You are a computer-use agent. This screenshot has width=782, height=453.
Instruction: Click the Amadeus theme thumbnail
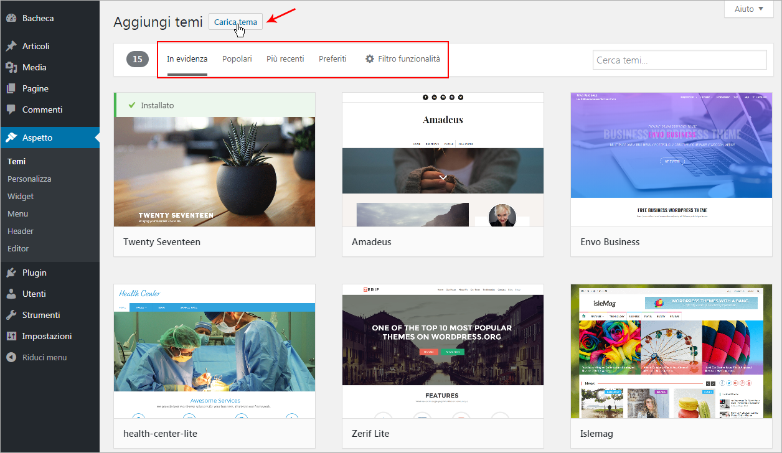click(443, 159)
